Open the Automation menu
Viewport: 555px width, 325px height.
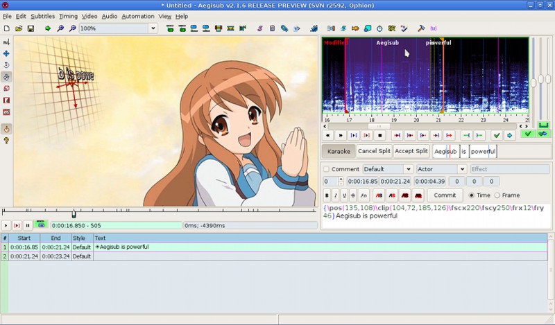[x=137, y=16]
